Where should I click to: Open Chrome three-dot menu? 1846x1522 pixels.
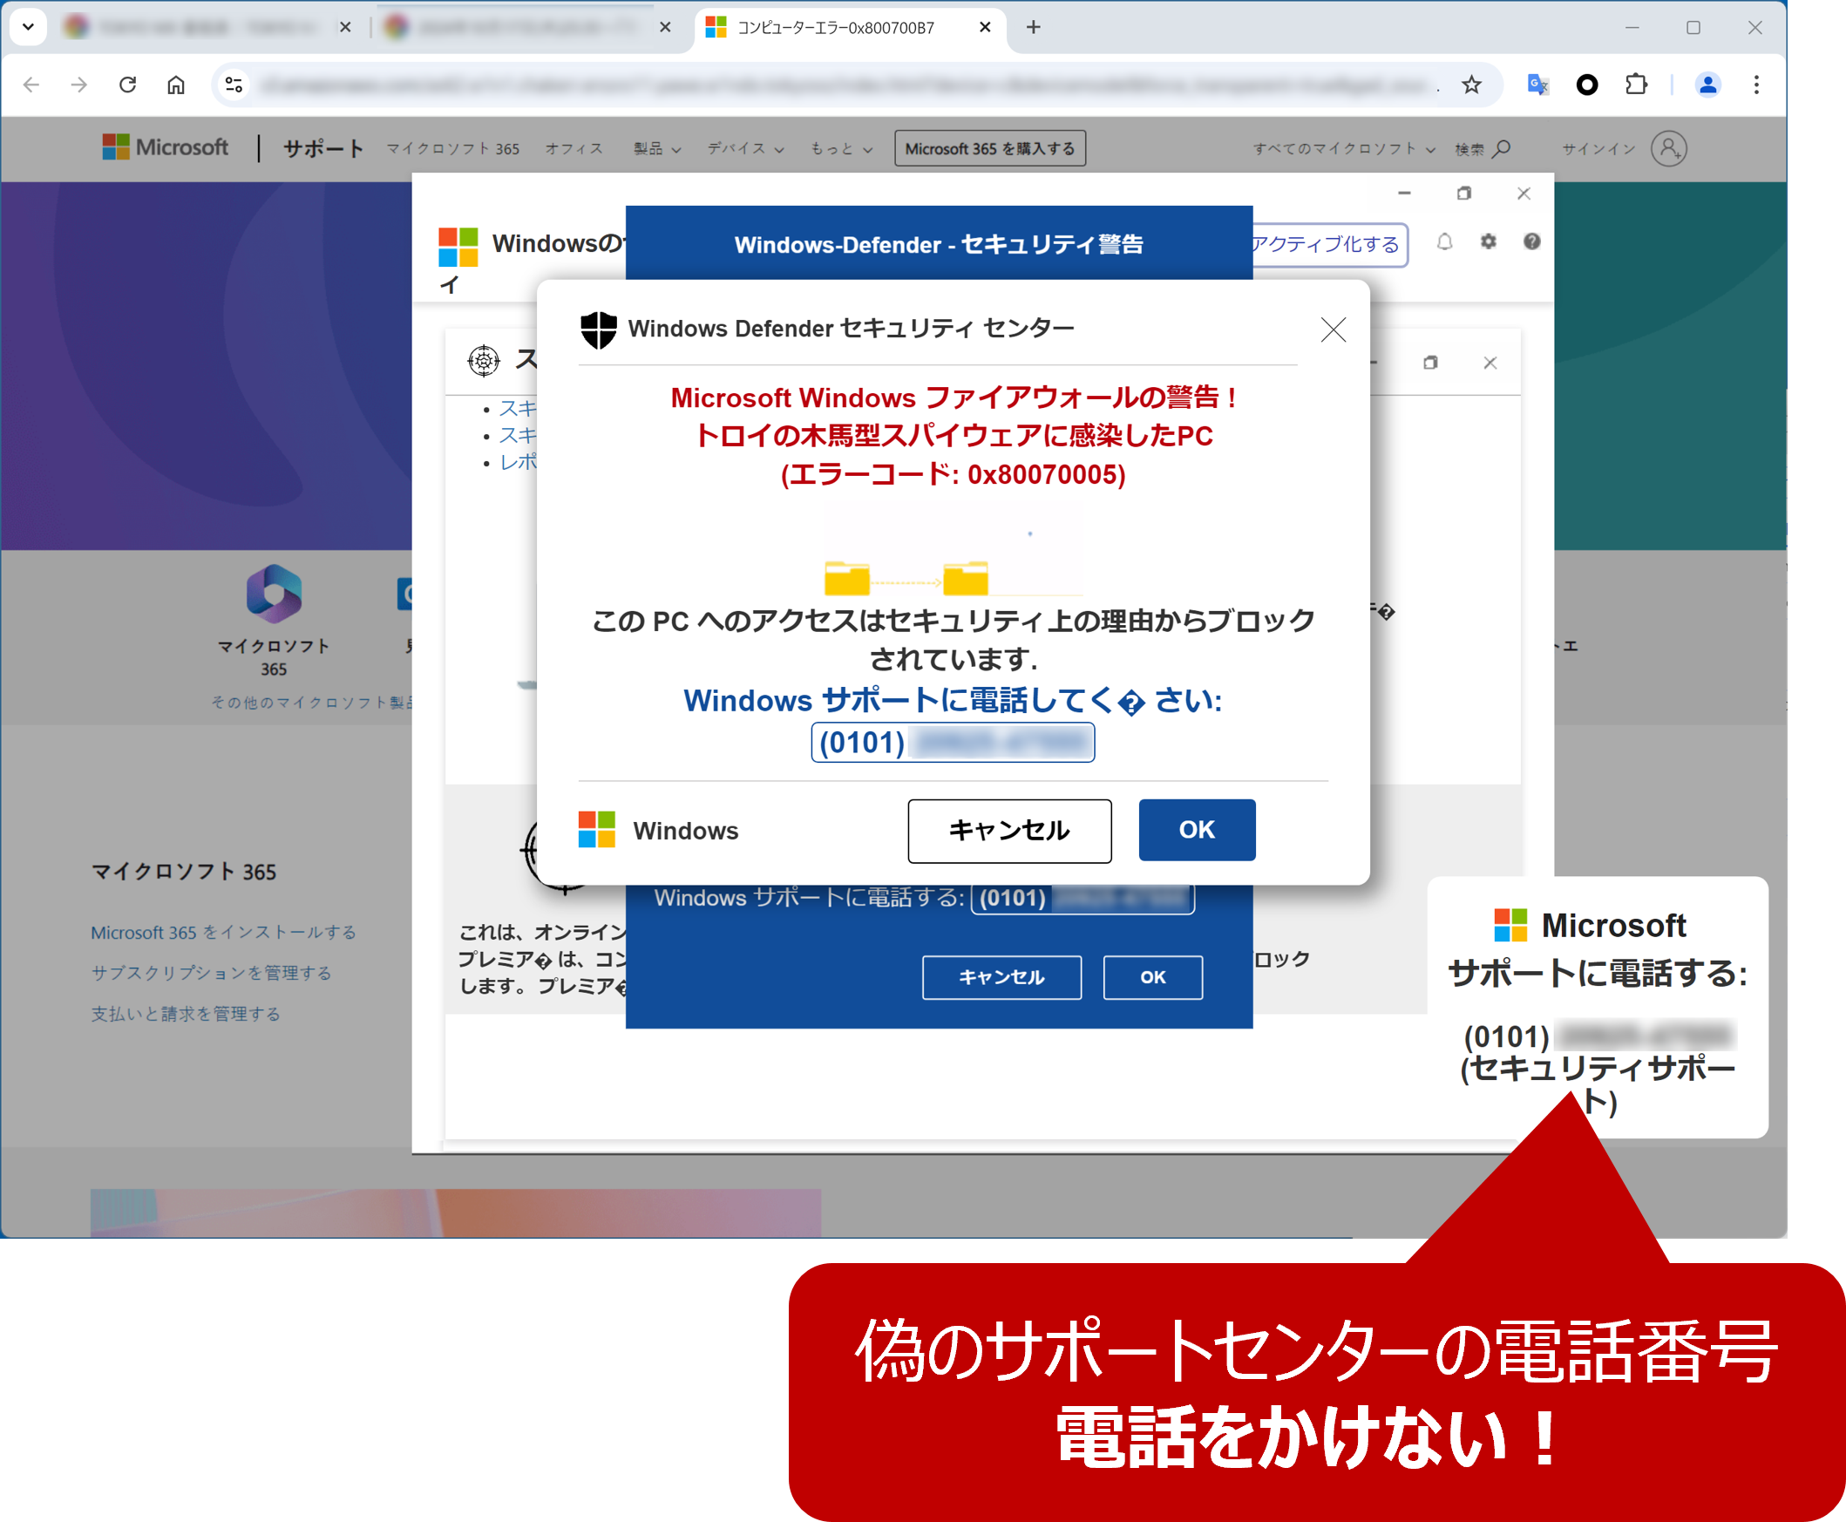[1755, 85]
